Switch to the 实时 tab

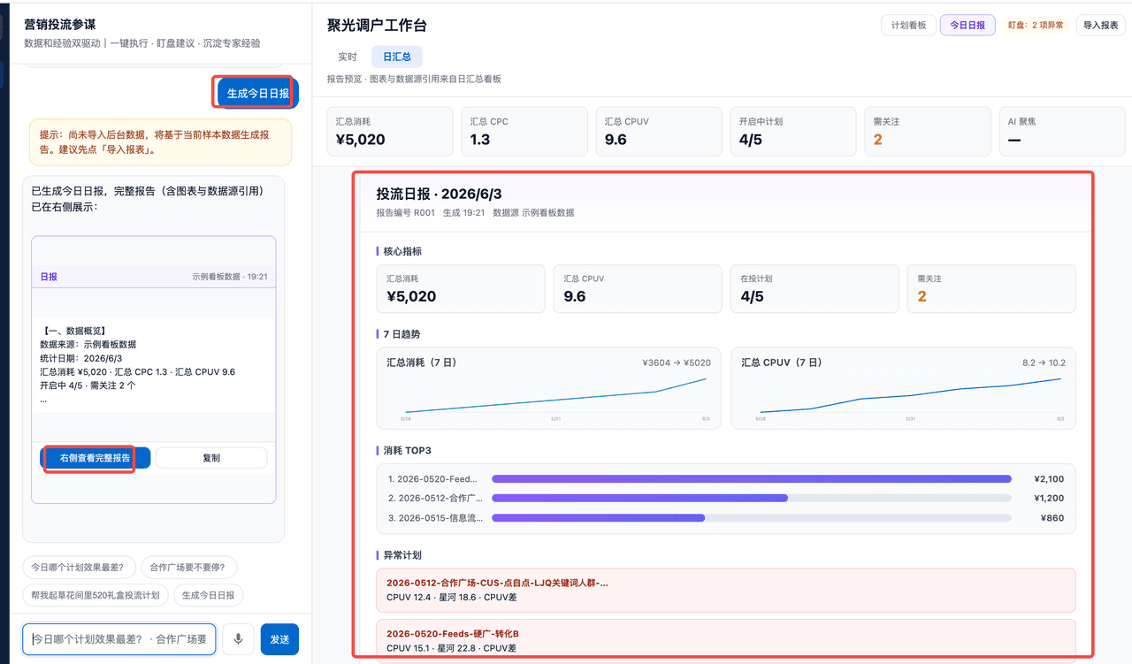(348, 57)
